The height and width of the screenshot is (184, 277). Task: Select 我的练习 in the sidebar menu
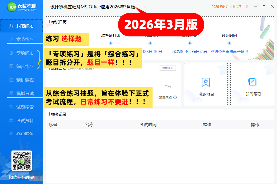click(x=22, y=26)
